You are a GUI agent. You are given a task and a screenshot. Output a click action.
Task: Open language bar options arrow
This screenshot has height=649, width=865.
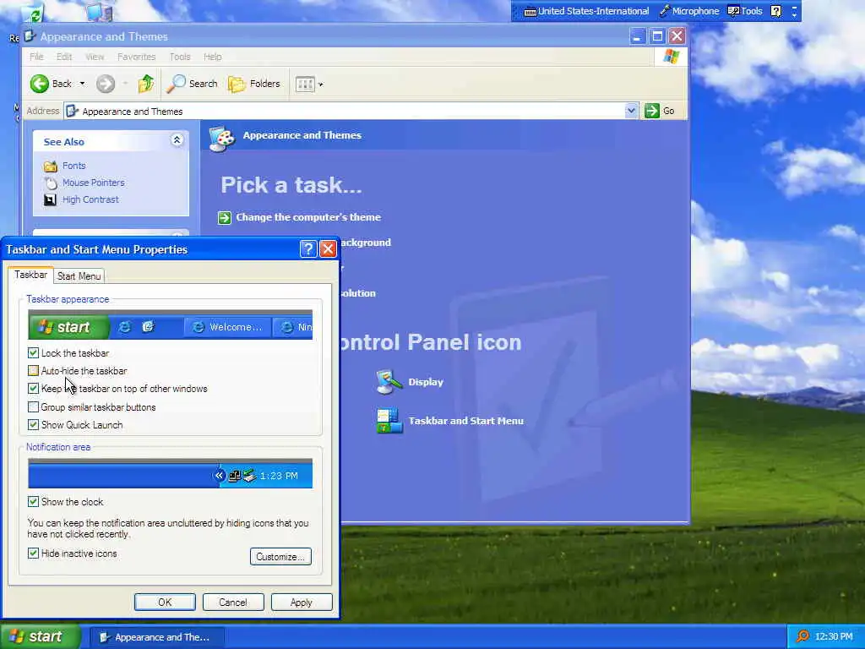tap(794, 15)
